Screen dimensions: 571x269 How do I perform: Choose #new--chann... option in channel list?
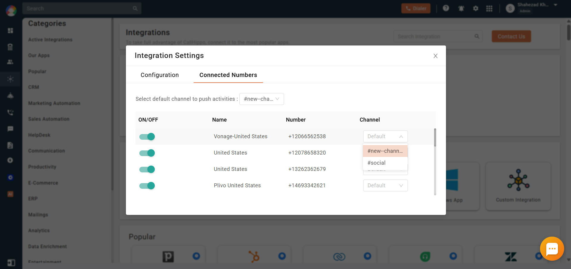(x=385, y=151)
